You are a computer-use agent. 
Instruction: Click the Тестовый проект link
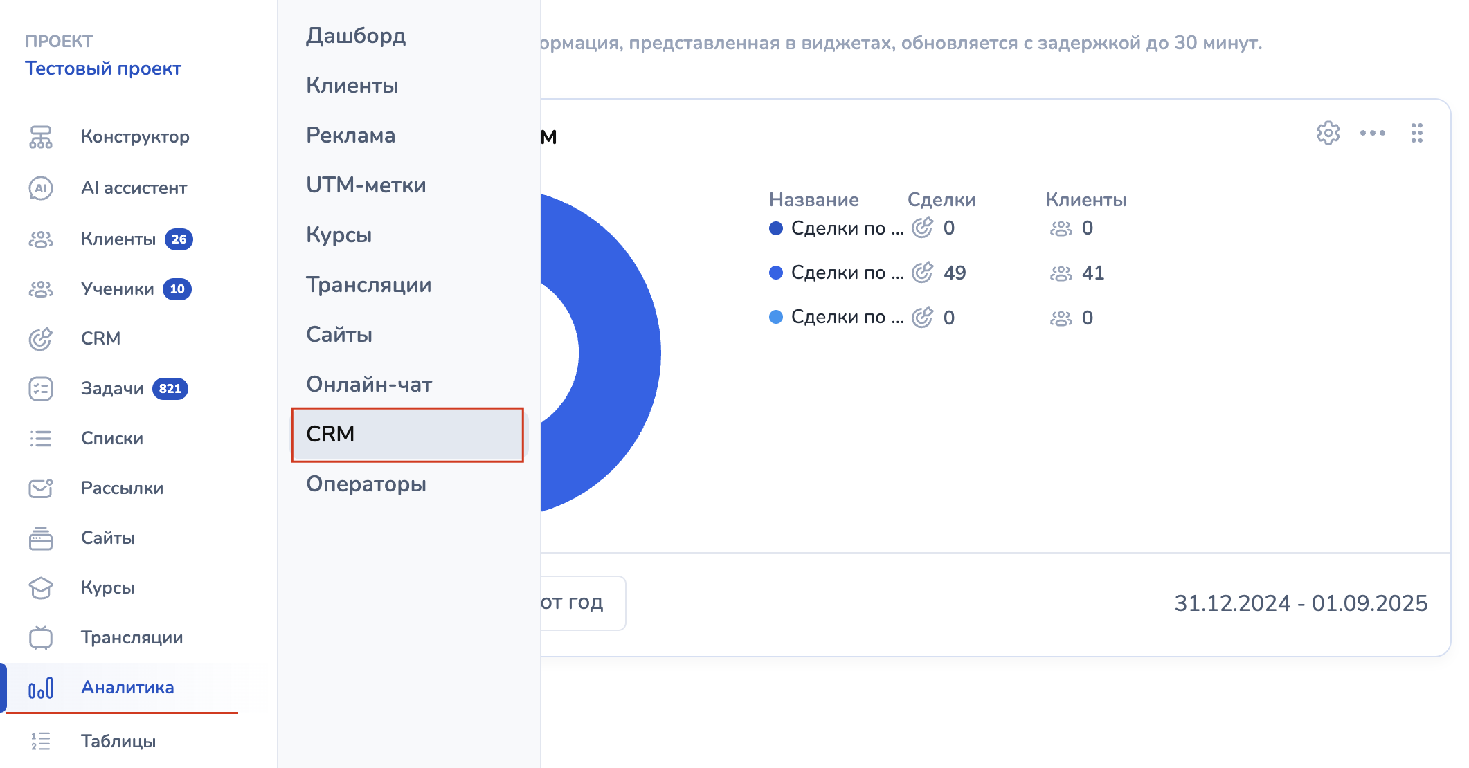103,68
